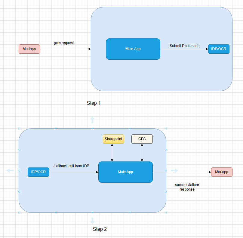Click the 'gcrs request' label
The height and width of the screenshot is (238, 243).
[x=64, y=43]
